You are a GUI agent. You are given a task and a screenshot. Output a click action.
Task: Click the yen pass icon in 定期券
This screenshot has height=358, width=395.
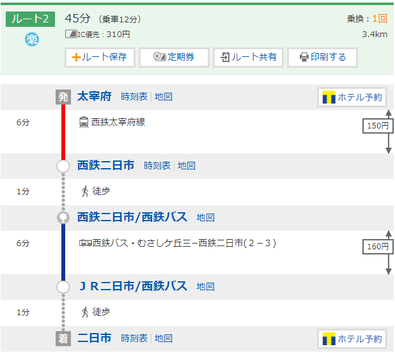(x=159, y=57)
